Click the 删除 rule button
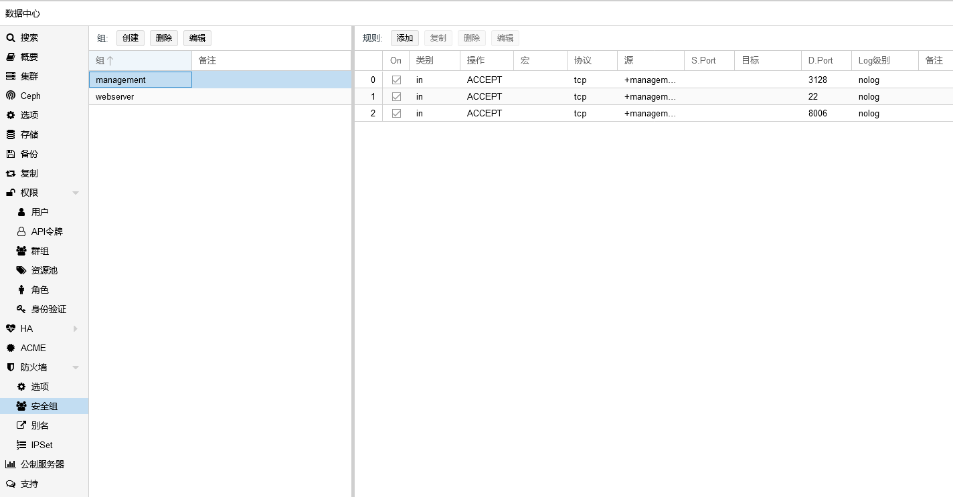Viewport: 953px width, 497px height. click(472, 38)
